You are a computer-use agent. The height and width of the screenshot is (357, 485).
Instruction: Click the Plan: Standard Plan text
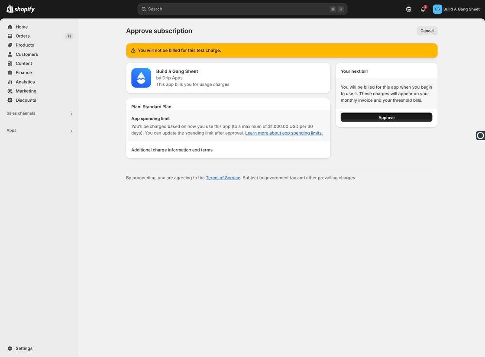pos(151,106)
